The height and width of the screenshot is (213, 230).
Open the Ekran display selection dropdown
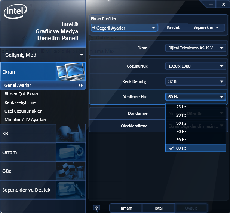coord(196,48)
